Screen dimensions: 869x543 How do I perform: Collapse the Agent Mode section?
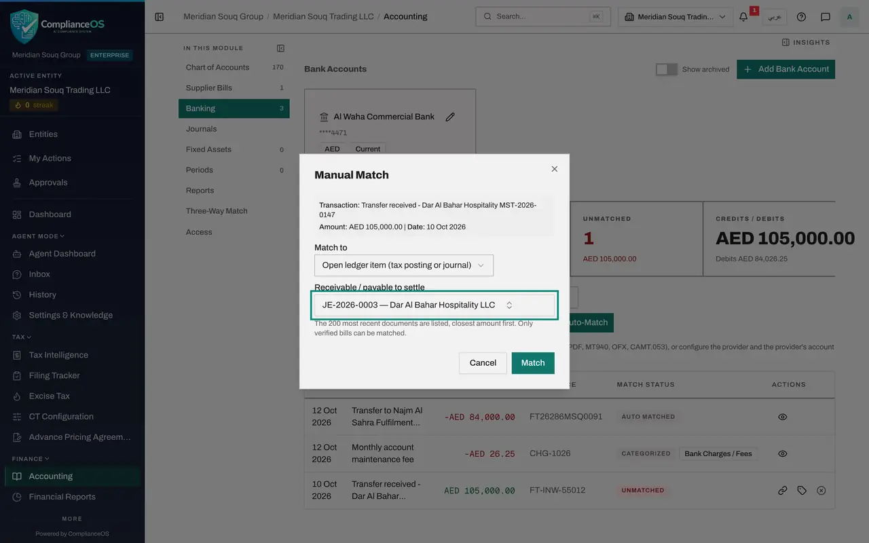[38, 236]
